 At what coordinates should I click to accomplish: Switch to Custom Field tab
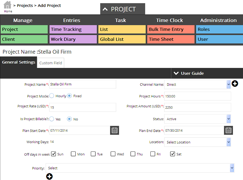point(51,63)
